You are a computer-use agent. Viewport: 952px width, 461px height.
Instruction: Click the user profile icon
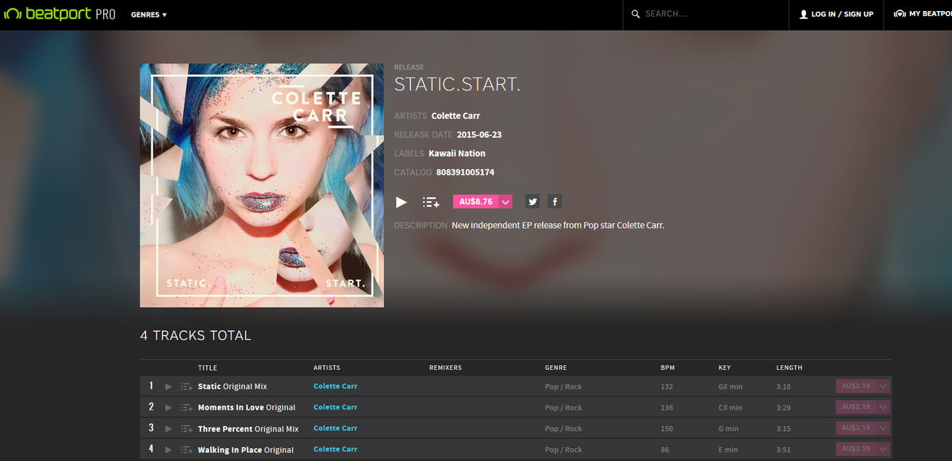[804, 14]
